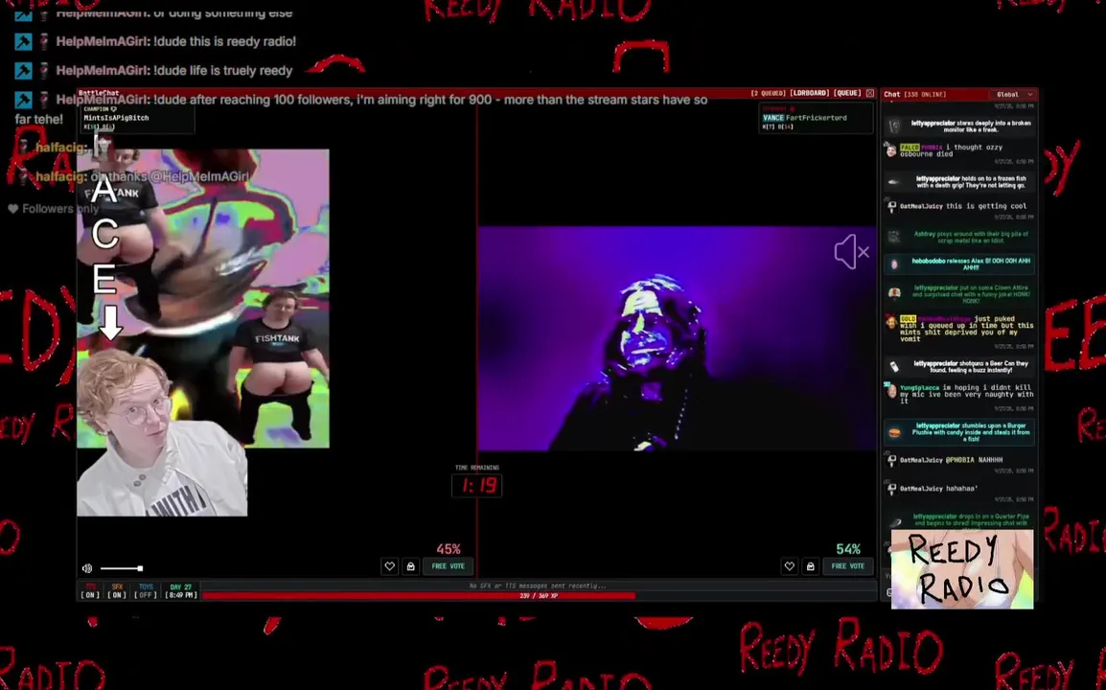
Task: Click the 54% vote percentage
Action: tap(848, 549)
